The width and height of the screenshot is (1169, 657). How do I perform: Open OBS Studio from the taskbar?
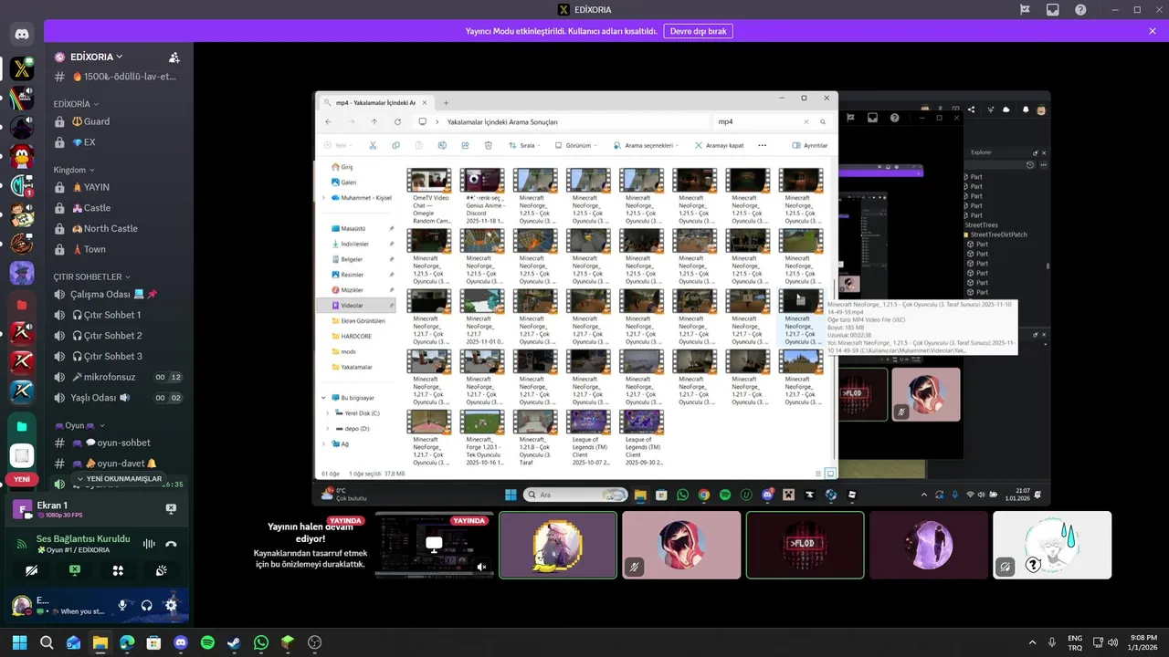point(315,642)
